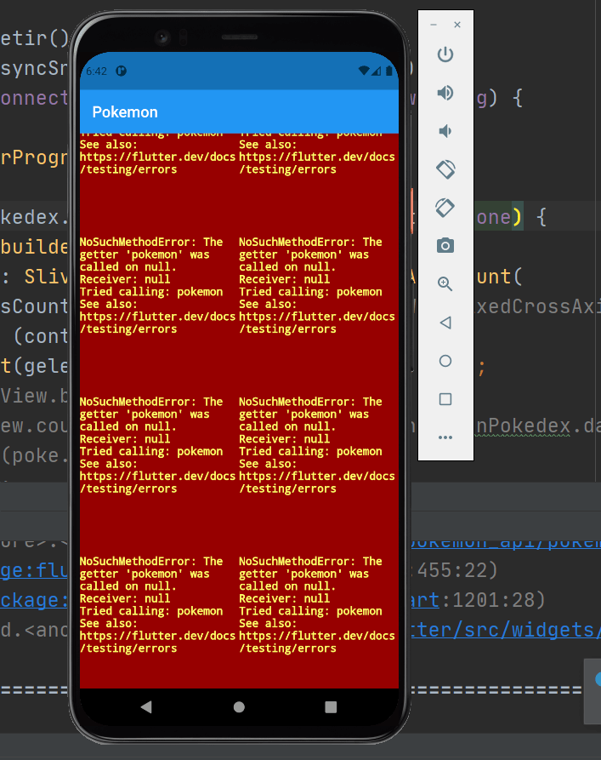Tap the notification icon beside the clock
The image size is (601, 760).
(121, 71)
